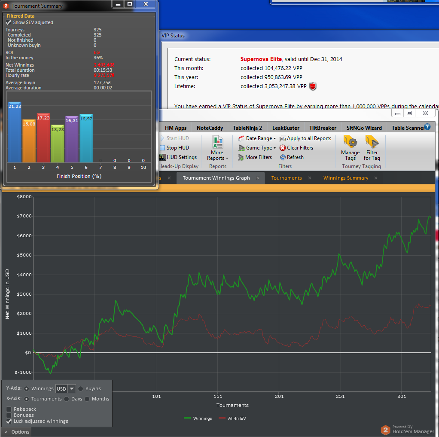The height and width of the screenshot is (437, 439).
Task: Toggle Show $EV adjusted checkbox
Action: (9, 22)
